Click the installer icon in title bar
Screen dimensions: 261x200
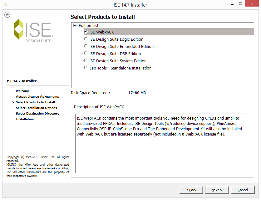pos(6,5)
